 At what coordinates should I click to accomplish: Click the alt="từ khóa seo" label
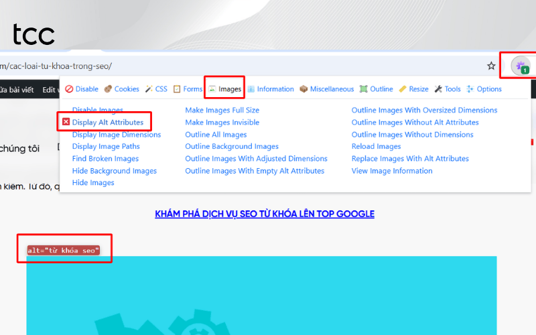coord(64,250)
